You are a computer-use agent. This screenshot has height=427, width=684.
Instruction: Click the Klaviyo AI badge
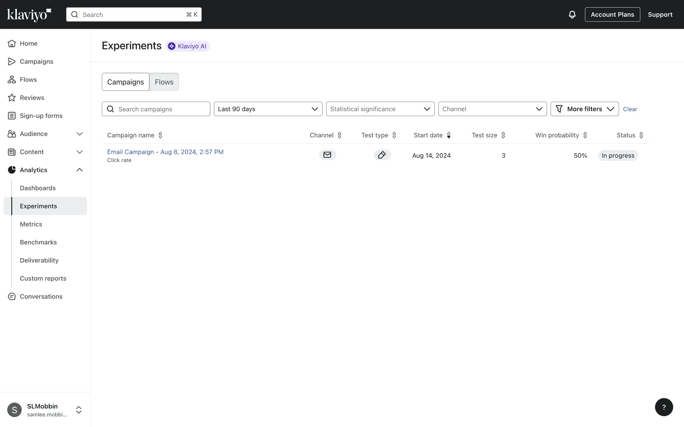[187, 46]
